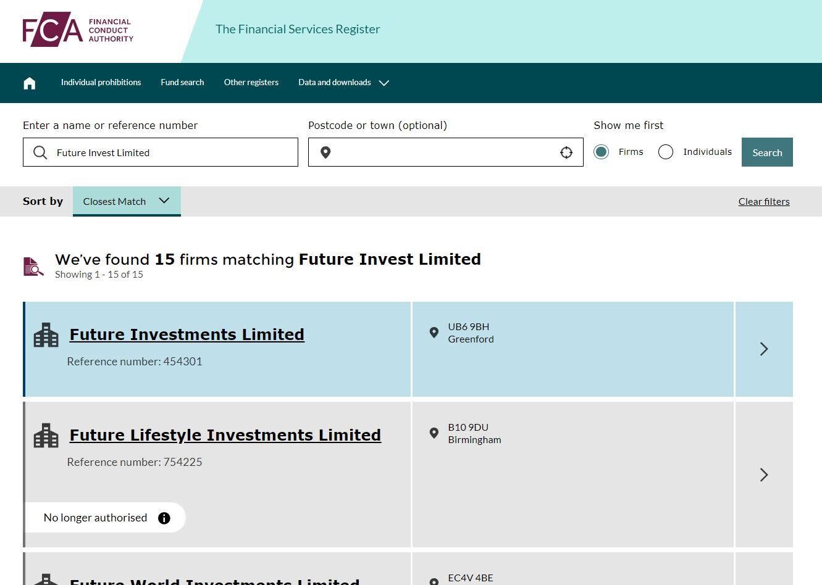Navigate to Other registers
The height and width of the screenshot is (585, 822).
point(251,83)
